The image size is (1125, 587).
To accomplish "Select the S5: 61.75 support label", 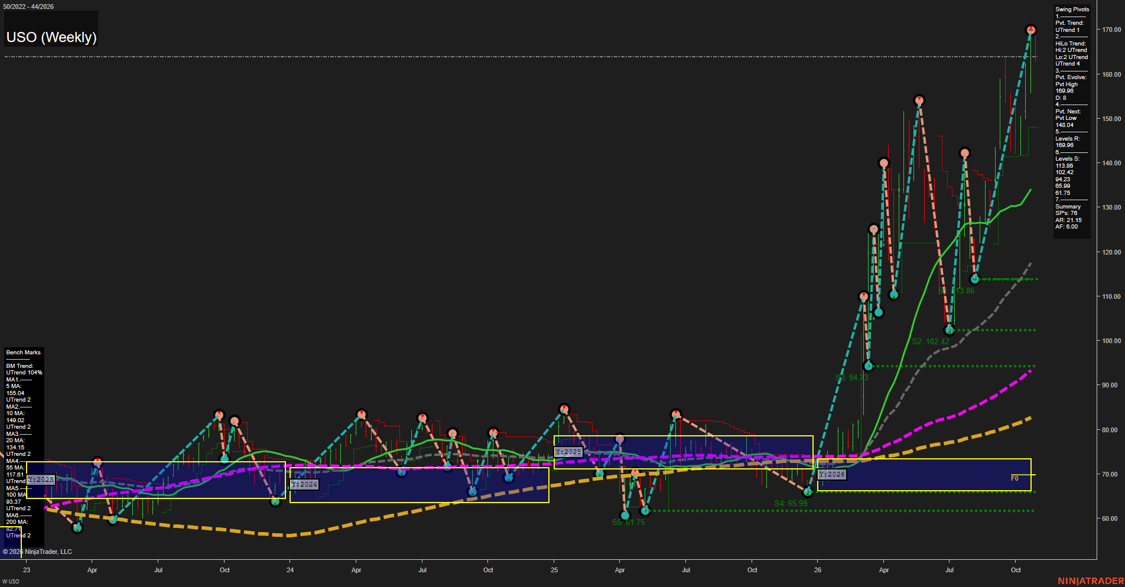I will (x=628, y=522).
